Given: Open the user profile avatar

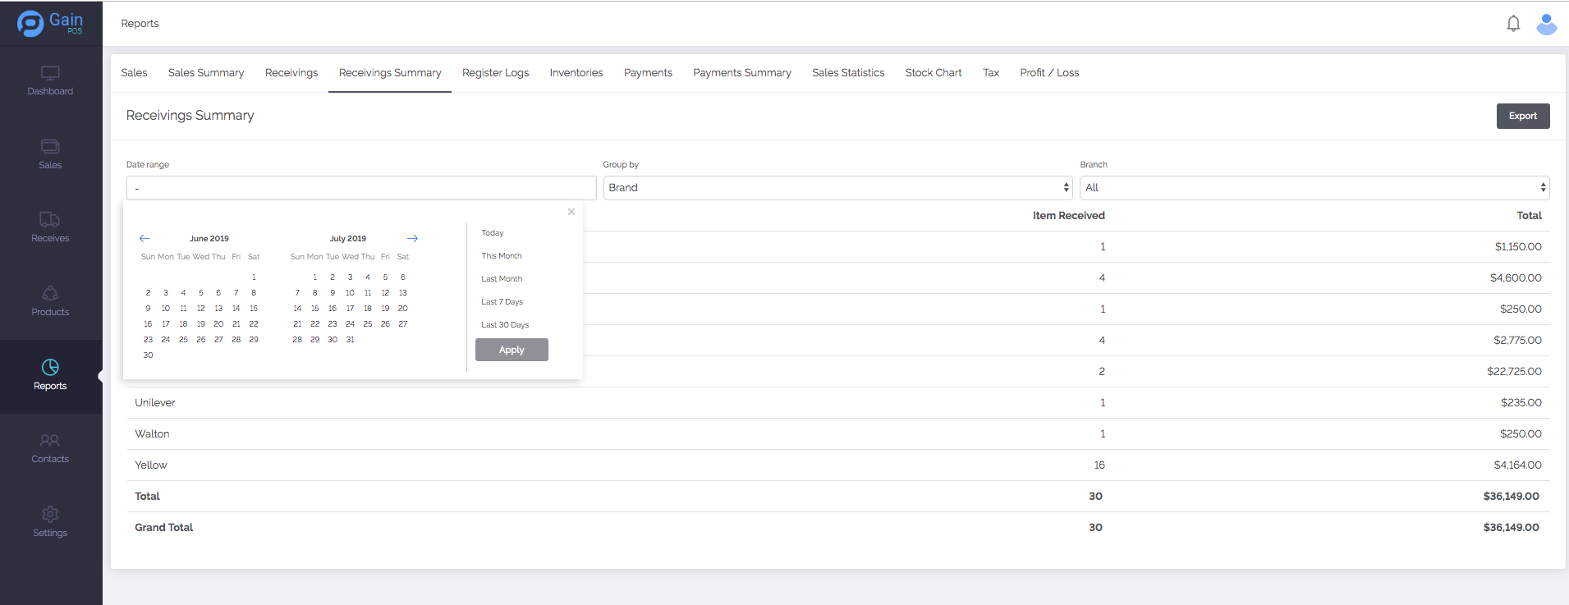Looking at the screenshot, I should (1546, 24).
